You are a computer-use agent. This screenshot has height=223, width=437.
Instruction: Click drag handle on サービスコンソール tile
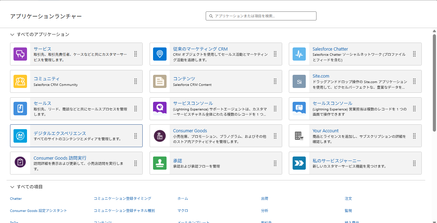point(275,108)
